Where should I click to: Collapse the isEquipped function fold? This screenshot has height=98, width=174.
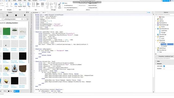tap(34, 49)
